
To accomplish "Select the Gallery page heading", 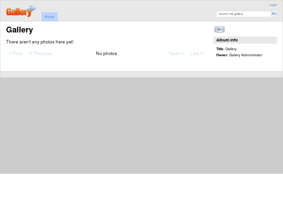I will (19, 30).
